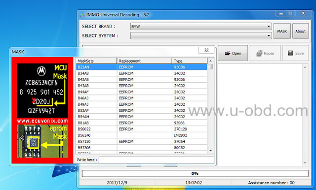Select the B49AJ mask row

click(142, 104)
